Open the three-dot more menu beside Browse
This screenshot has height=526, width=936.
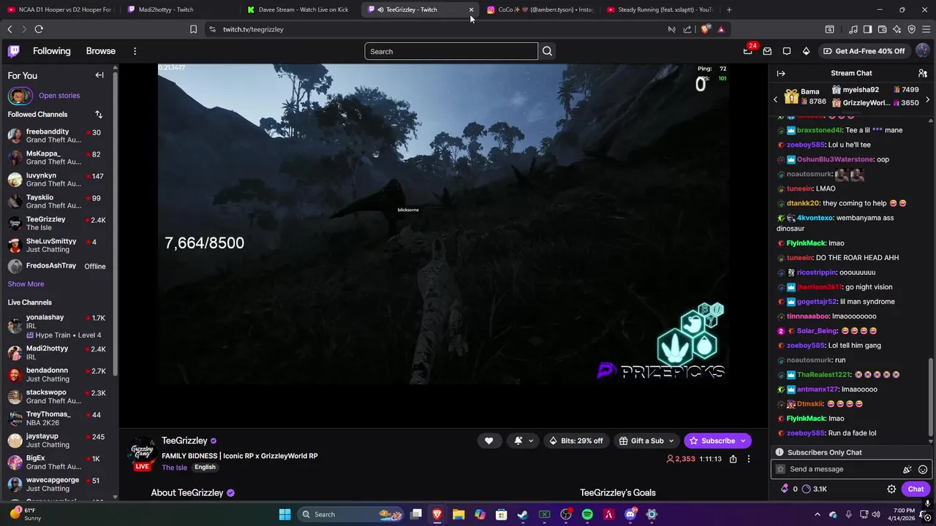(x=135, y=51)
